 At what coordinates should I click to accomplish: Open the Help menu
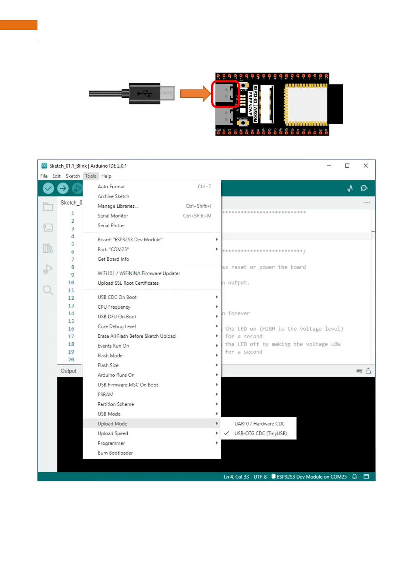(106, 176)
